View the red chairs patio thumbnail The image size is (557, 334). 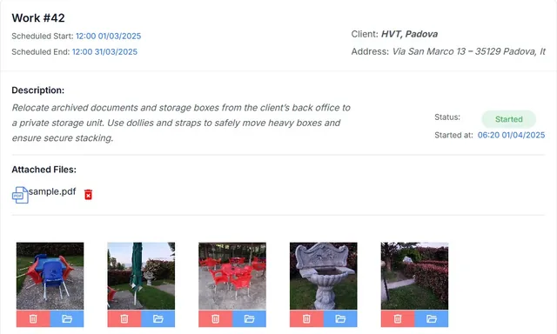point(232,276)
